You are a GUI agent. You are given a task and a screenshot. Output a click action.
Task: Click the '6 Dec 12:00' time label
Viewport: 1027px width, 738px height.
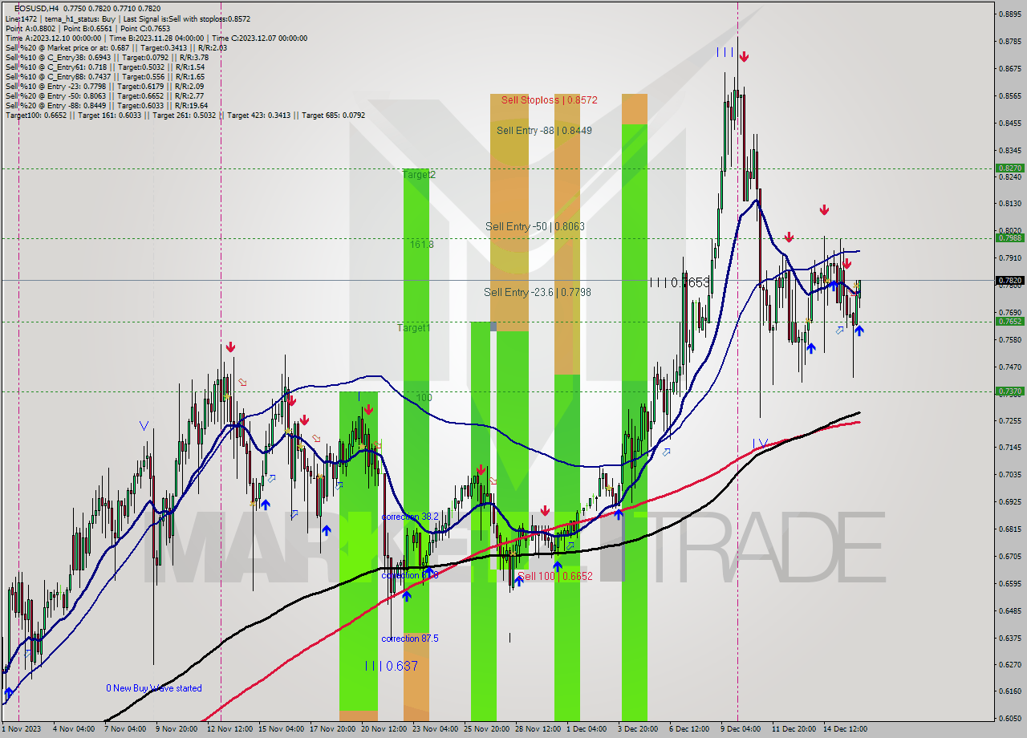click(689, 729)
